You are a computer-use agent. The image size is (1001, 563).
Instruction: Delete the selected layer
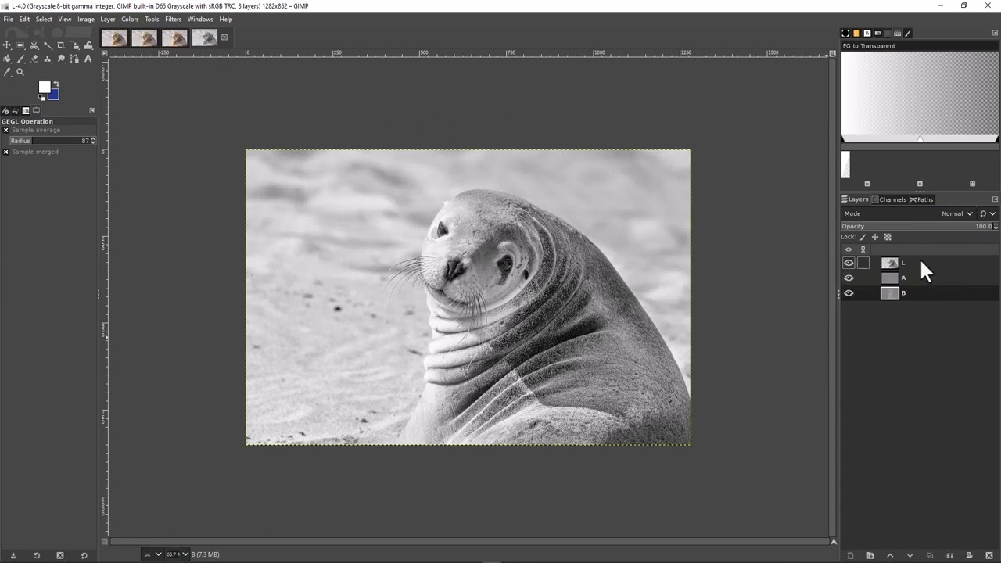[x=989, y=556]
